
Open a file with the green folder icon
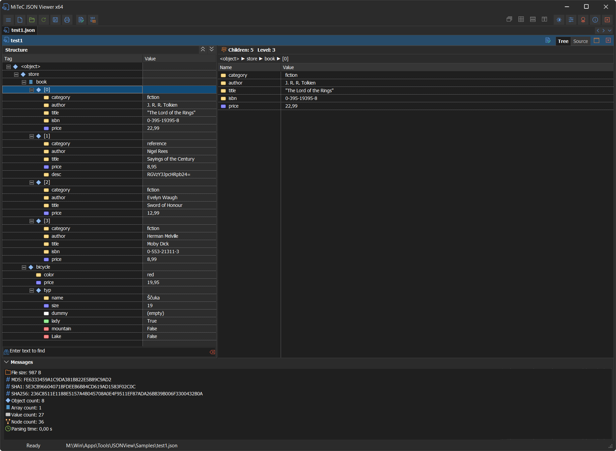(32, 20)
